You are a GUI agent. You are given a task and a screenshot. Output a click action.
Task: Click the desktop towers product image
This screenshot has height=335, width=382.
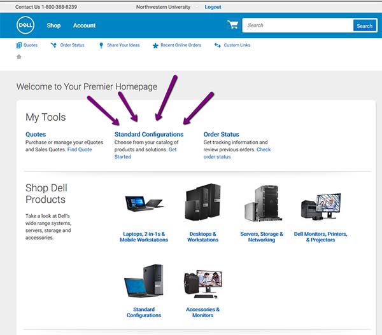tap(202, 202)
